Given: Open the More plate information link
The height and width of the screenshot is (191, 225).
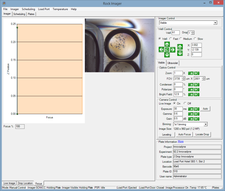Looking at the screenshot, I should point(181,141).
